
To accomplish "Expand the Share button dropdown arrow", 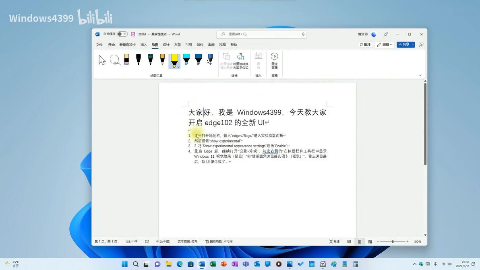I will 413,45.
